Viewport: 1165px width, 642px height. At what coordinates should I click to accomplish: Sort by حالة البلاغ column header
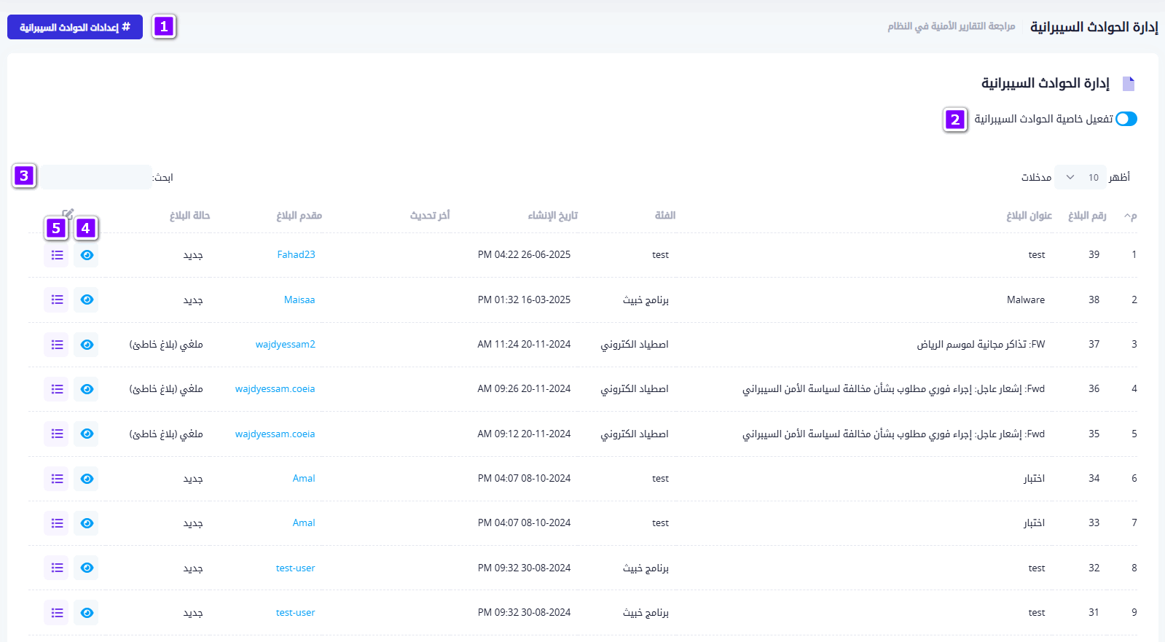[189, 216]
